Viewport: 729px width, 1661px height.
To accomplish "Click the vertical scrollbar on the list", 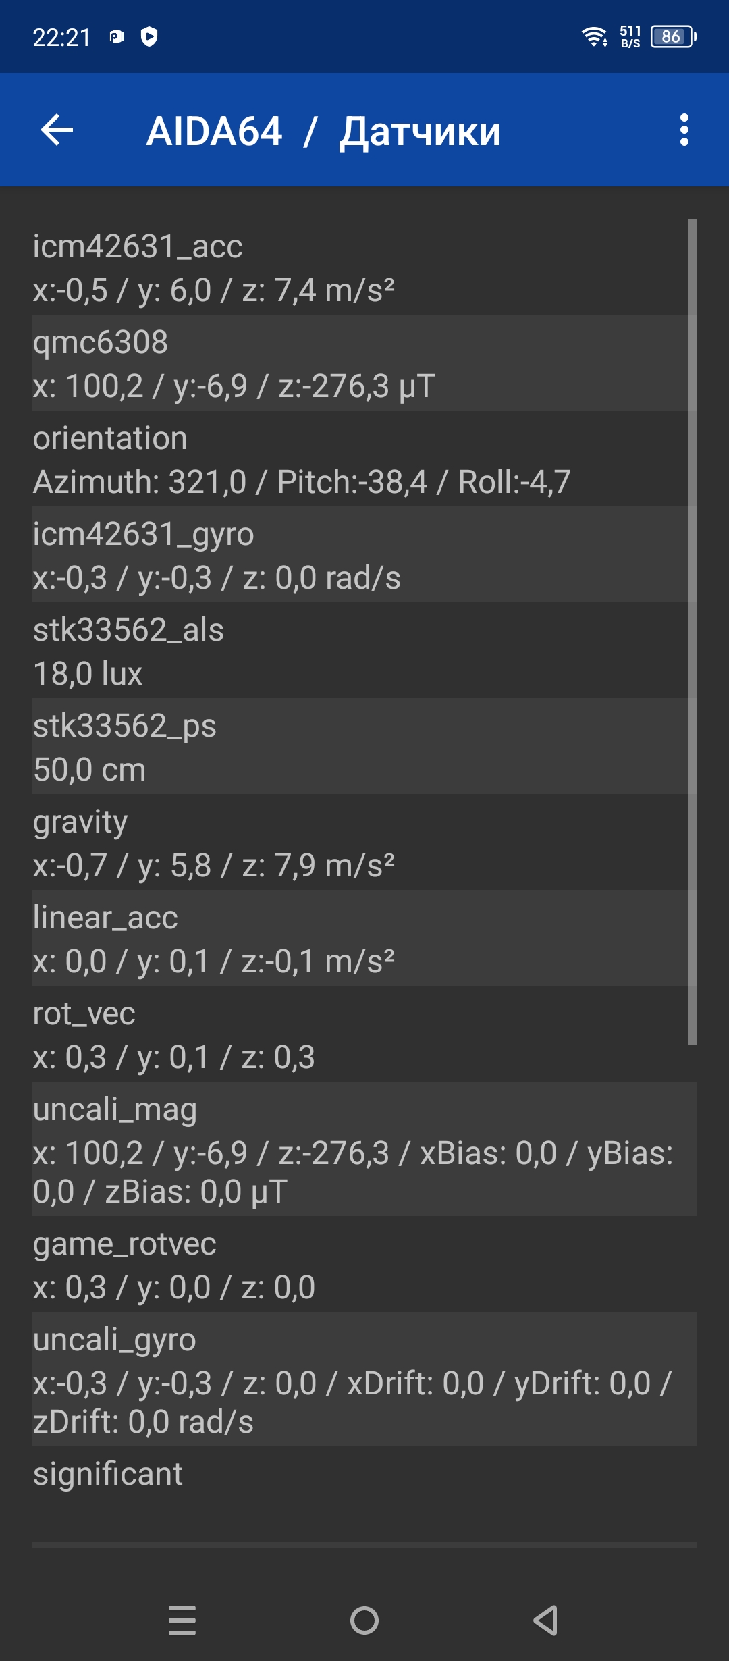I will coord(692,631).
